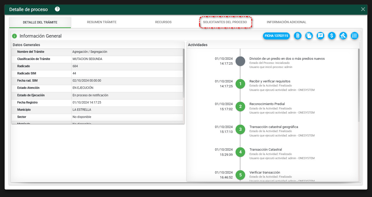Click the paperclip attachments icon

[x=298, y=36]
